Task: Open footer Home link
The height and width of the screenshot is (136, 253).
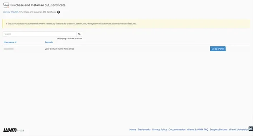Action: [133, 130]
